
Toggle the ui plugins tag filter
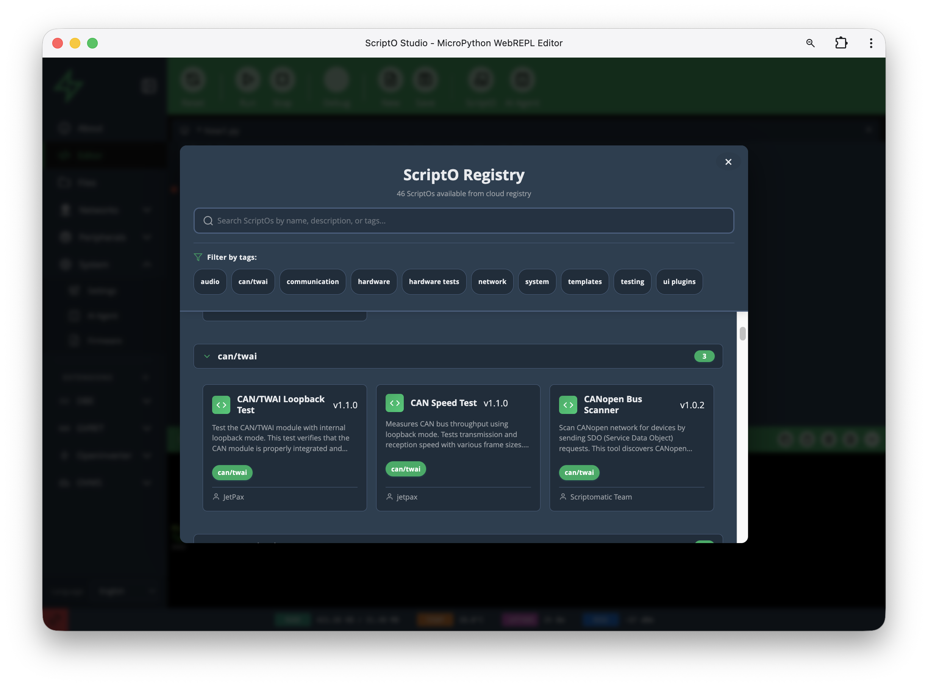(x=679, y=281)
